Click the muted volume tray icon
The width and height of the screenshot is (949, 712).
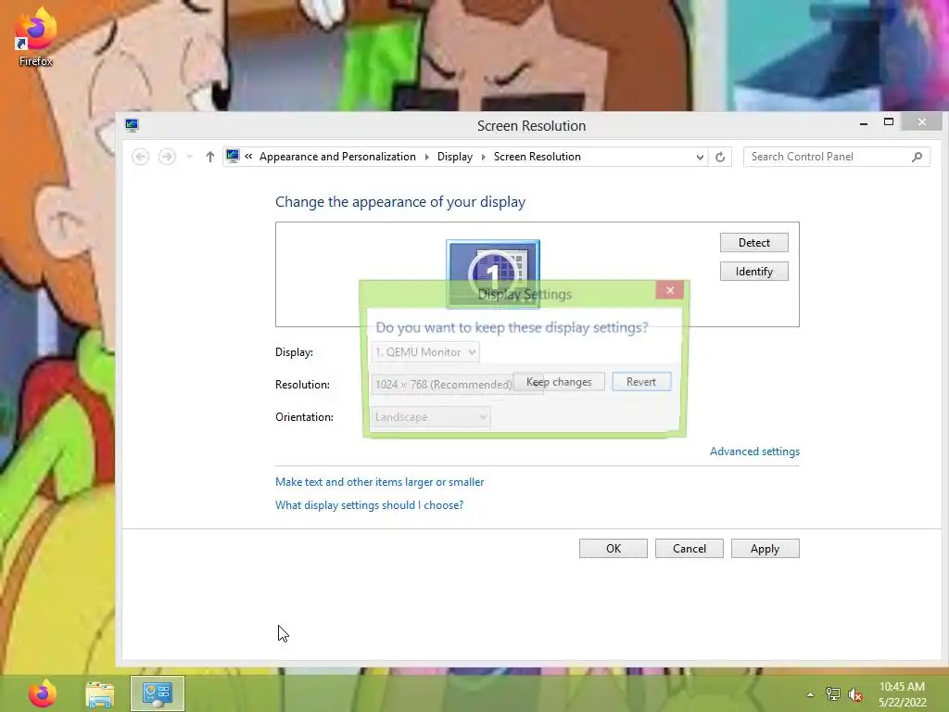(x=855, y=694)
